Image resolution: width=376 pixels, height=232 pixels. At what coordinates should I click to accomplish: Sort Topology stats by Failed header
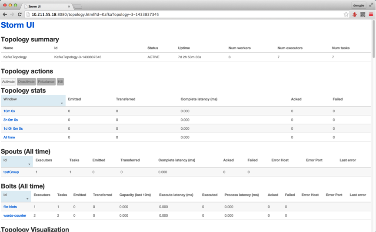pyautogui.click(x=338, y=99)
